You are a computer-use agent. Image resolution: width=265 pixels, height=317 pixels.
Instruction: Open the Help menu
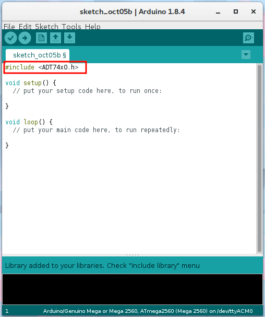tap(92, 27)
